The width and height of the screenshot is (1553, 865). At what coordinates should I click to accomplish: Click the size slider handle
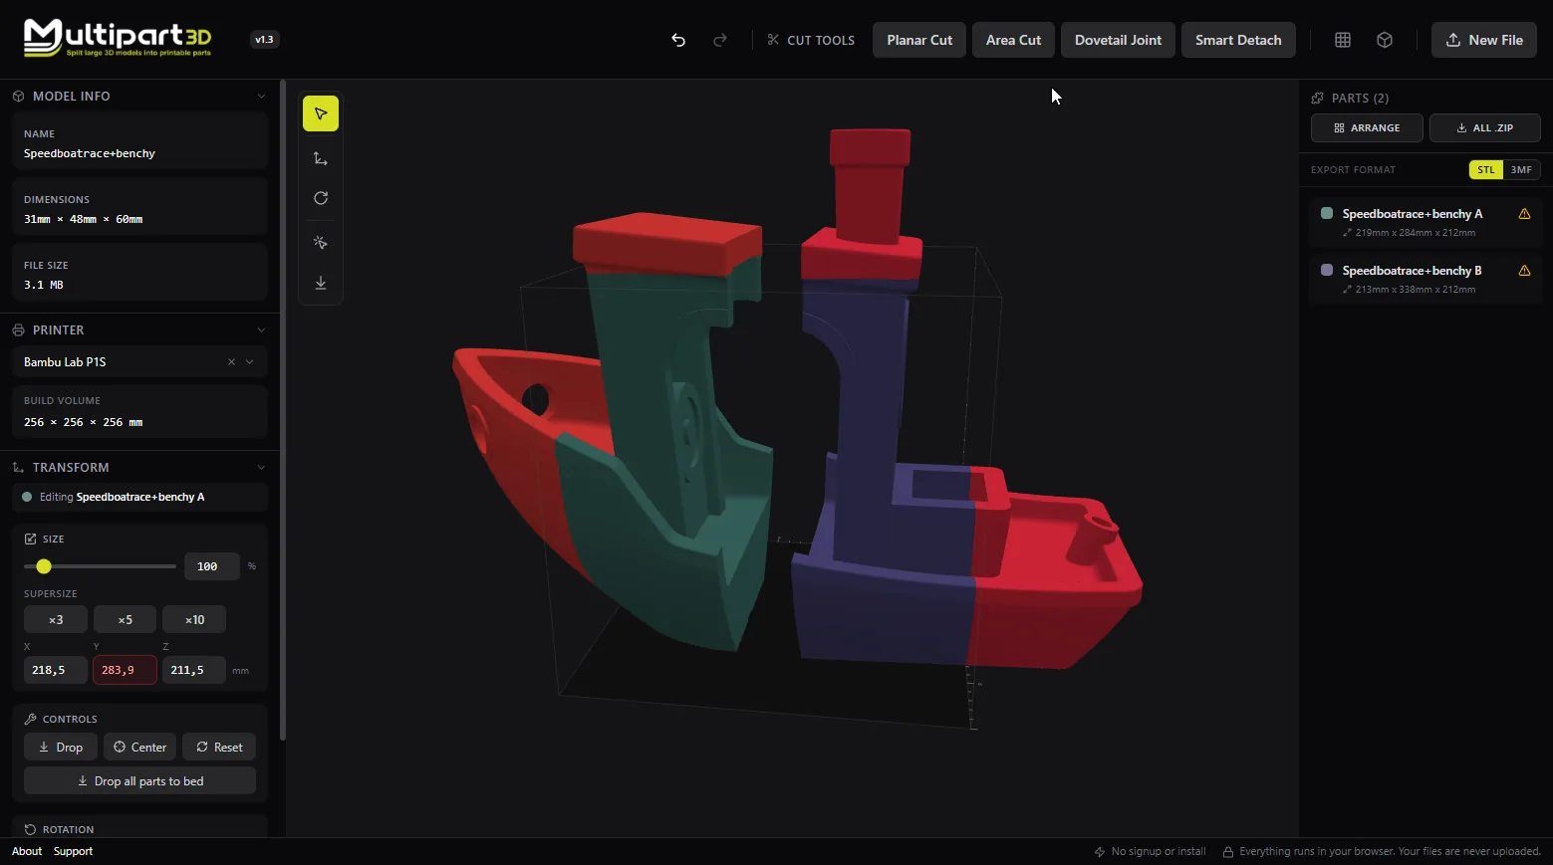tap(44, 566)
